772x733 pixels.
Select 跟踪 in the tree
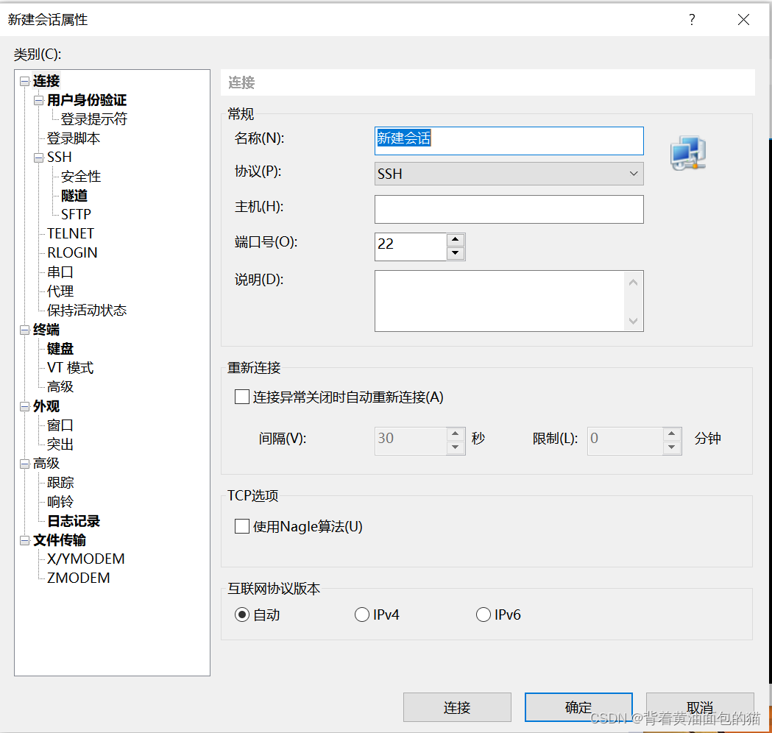[60, 483]
